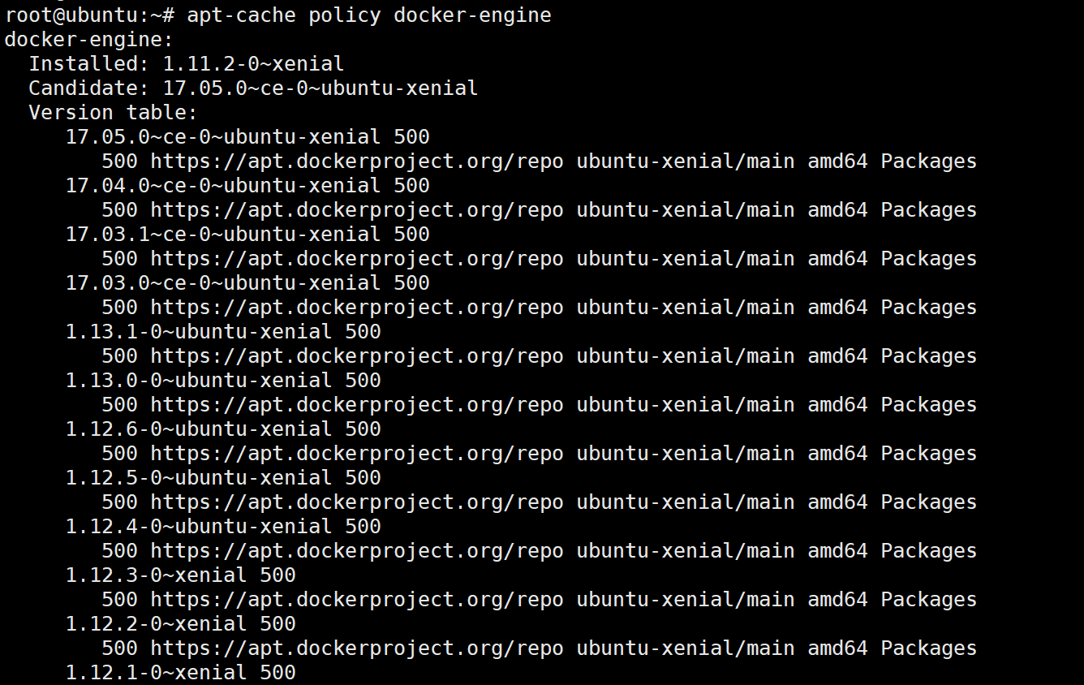Click the 17.03.1~ce-0~ubuntu-xenial version entry
The height and width of the screenshot is (685, 1084).
[x=222, y=235]
